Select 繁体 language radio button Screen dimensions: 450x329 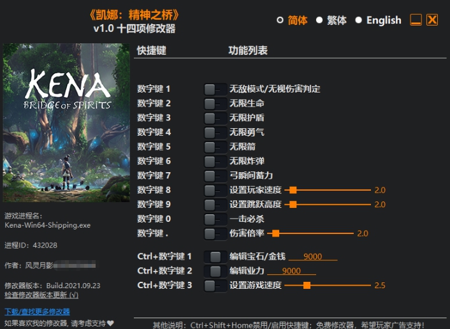pyautogui.click(x=319, y=20)
